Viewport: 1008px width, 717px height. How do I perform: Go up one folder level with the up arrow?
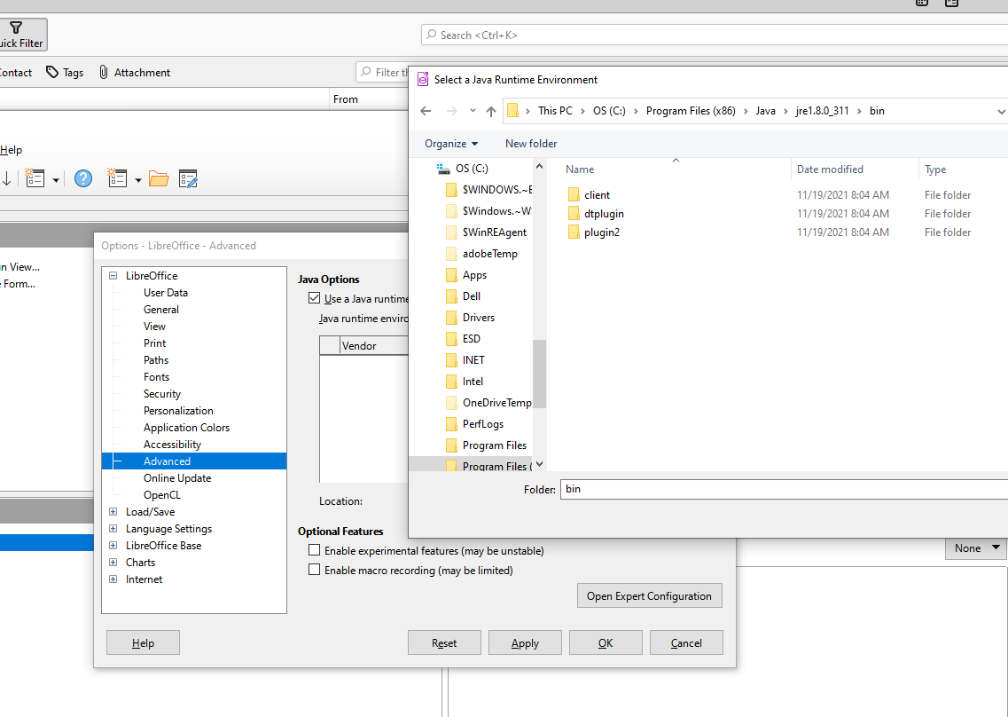click(490, 110)
